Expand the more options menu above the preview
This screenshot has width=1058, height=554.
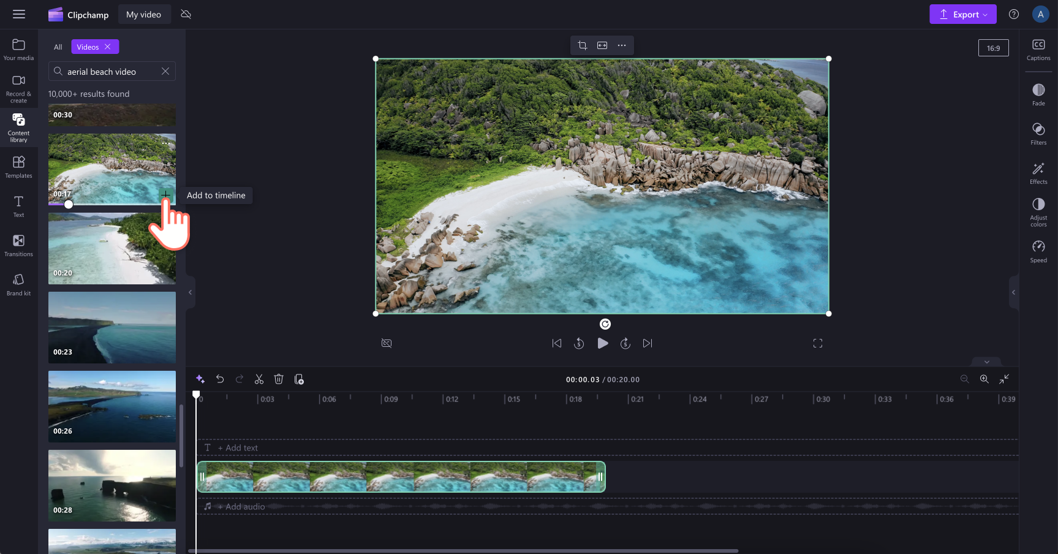pos(622,45)
